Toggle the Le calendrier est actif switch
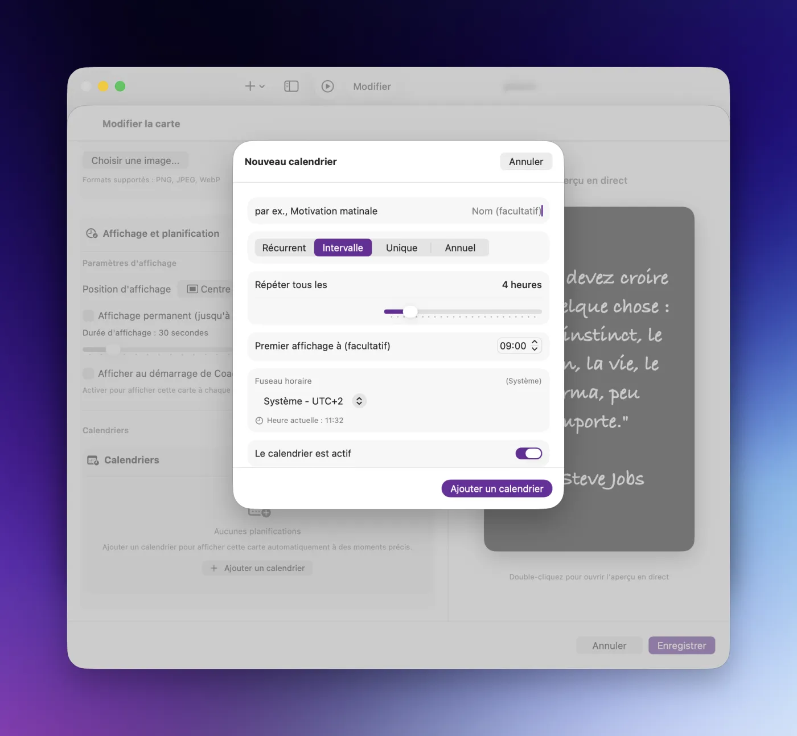The height and width of the screenshot is (736, 797). (529, 454)
